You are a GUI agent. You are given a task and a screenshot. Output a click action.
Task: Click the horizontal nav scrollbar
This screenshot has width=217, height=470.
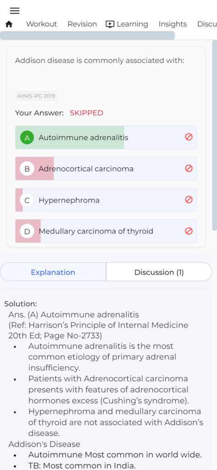point(88,35)
